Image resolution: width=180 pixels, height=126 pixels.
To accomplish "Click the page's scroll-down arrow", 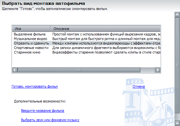I will click(x=177, y=123).
